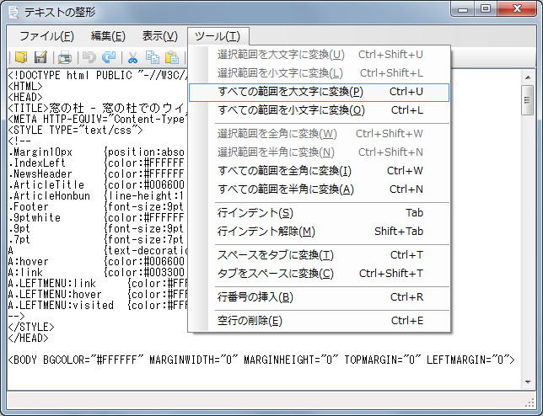Click the vertical scrollbar thumb

(x=528, y=100)
